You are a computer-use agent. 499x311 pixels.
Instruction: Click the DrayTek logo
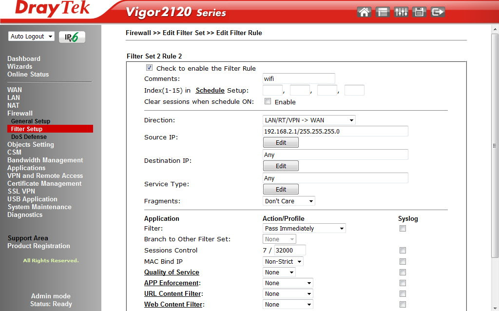click(x=53, y=8)
